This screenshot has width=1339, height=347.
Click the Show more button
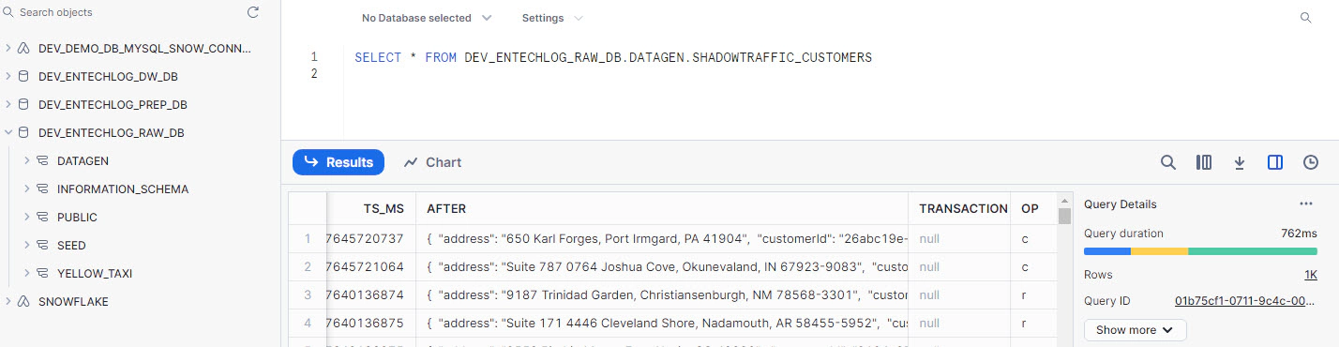pyautogui.click(x=1135, y=330)
